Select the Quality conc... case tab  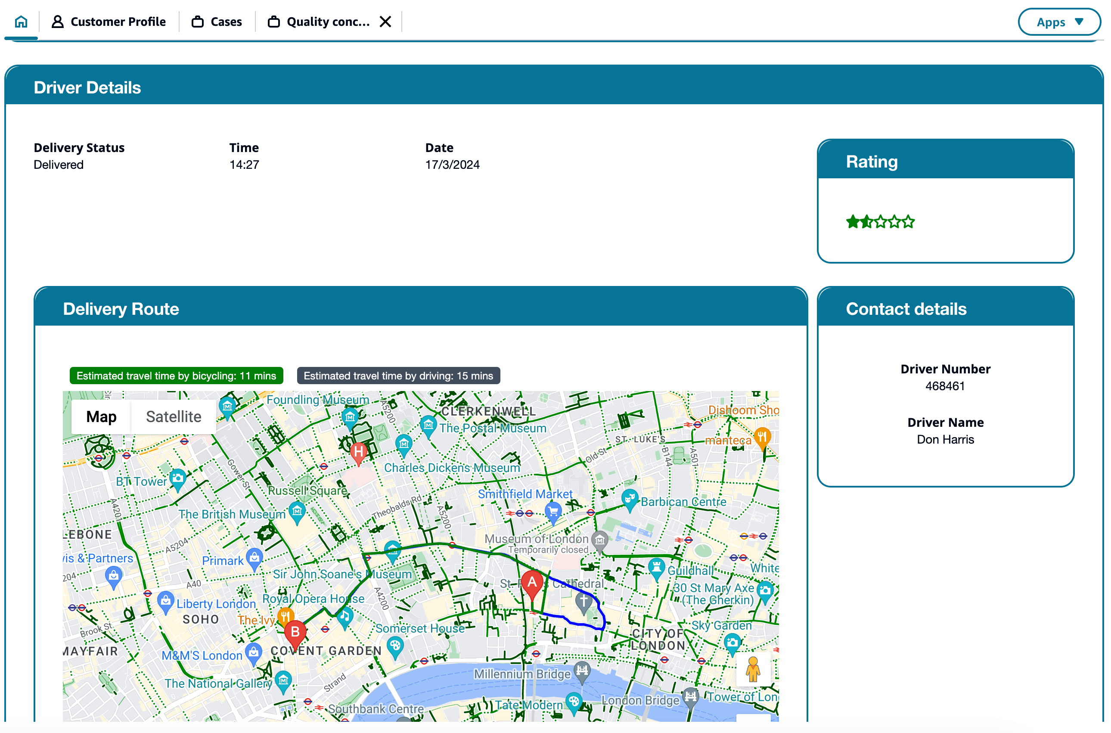click(x=319, y=22)
